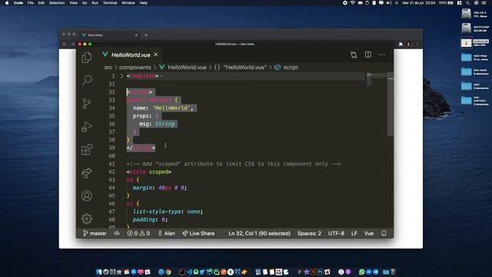The height and width of the screenshot is (277, 492).
Task: Open the File menu
Action: [x=31, y=3]
